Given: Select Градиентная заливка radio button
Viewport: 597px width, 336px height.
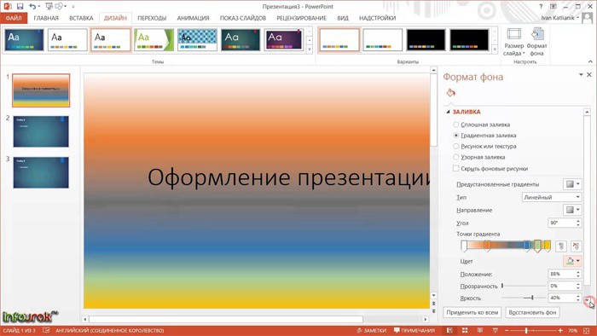Looking at the screenshot, I should click(x=455, y=135).
